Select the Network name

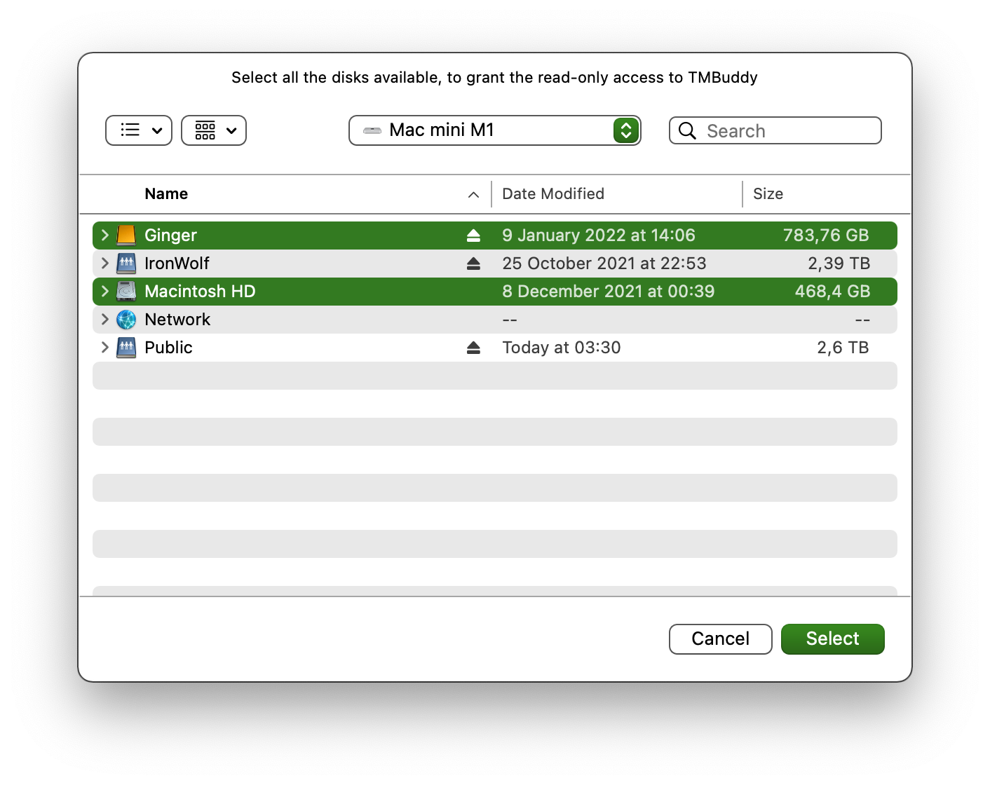point(177,320)
